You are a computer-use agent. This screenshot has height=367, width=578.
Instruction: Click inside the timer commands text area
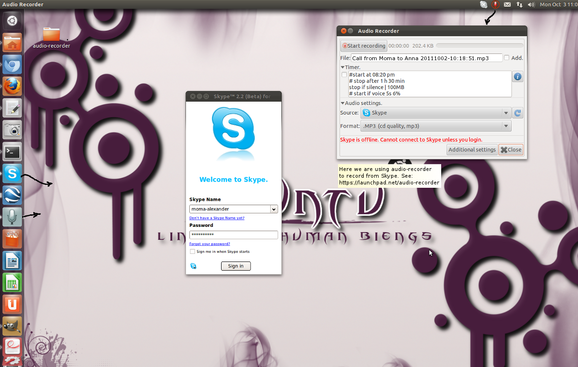pos(429,84)
